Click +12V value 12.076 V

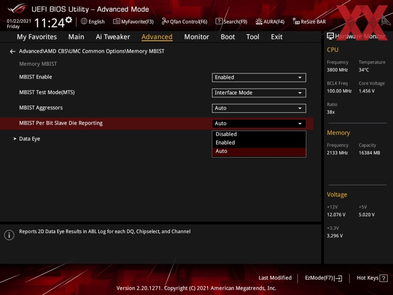336,215
